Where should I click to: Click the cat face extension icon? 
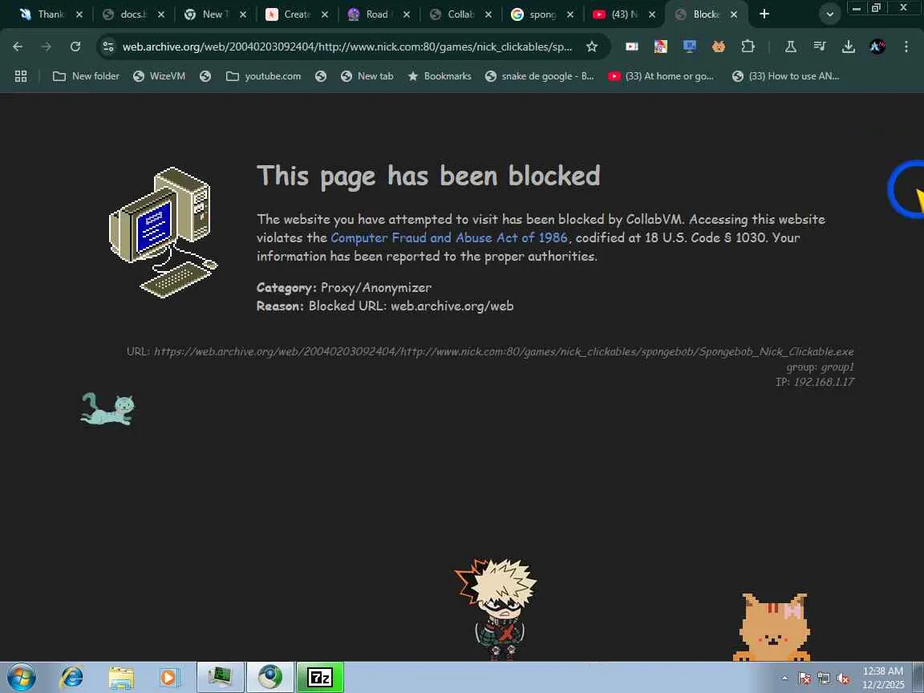click(x=719, y=47)
